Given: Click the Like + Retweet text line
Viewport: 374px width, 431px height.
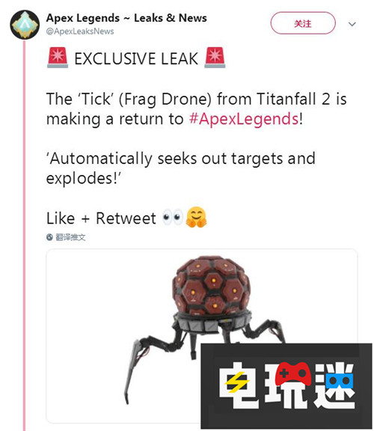Looking at the screenshot, I should pyautogui.click(x=101, y=218).
